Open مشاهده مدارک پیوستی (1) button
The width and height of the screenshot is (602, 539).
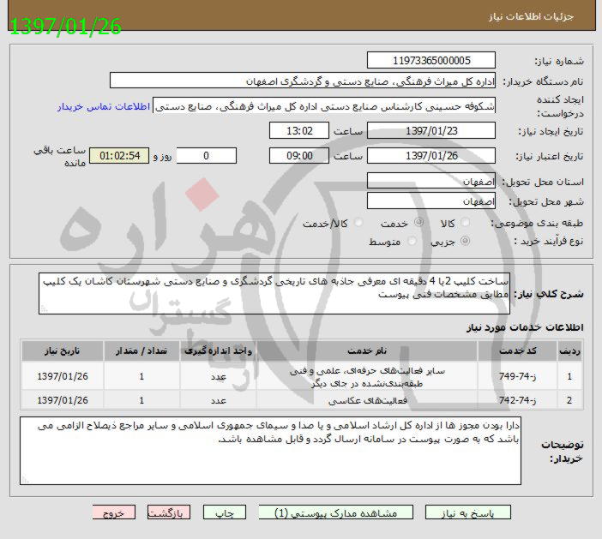point(336,513)
